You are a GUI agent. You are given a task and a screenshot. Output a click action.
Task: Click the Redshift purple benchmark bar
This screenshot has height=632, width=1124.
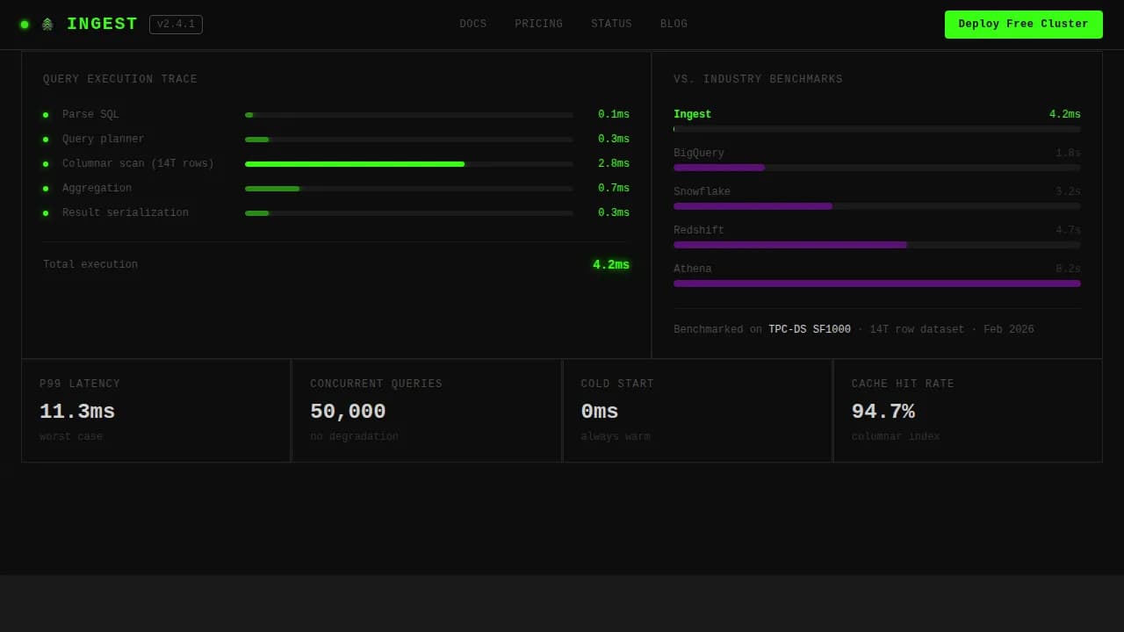click(x=790, y=245)
